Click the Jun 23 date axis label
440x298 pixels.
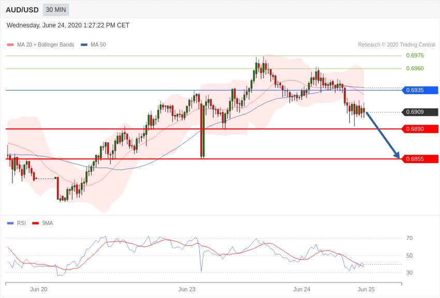pos(187,289)
